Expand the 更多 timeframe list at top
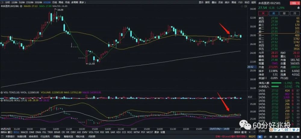Image resolution: width=301 pixels, height=139 pixels. [x=83, y=2]
